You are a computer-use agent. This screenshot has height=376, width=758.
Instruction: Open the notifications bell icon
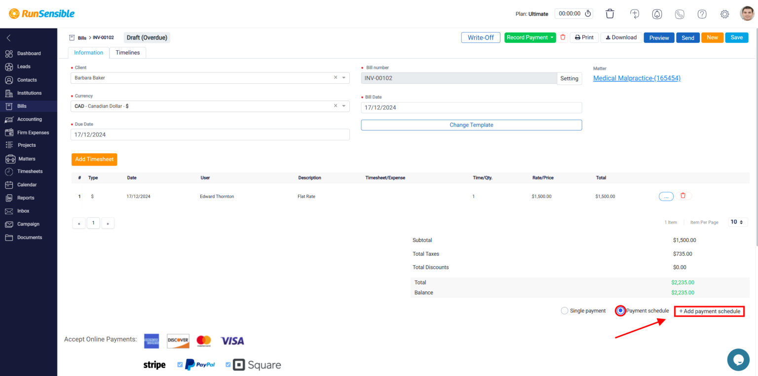(x=657, y=14)
